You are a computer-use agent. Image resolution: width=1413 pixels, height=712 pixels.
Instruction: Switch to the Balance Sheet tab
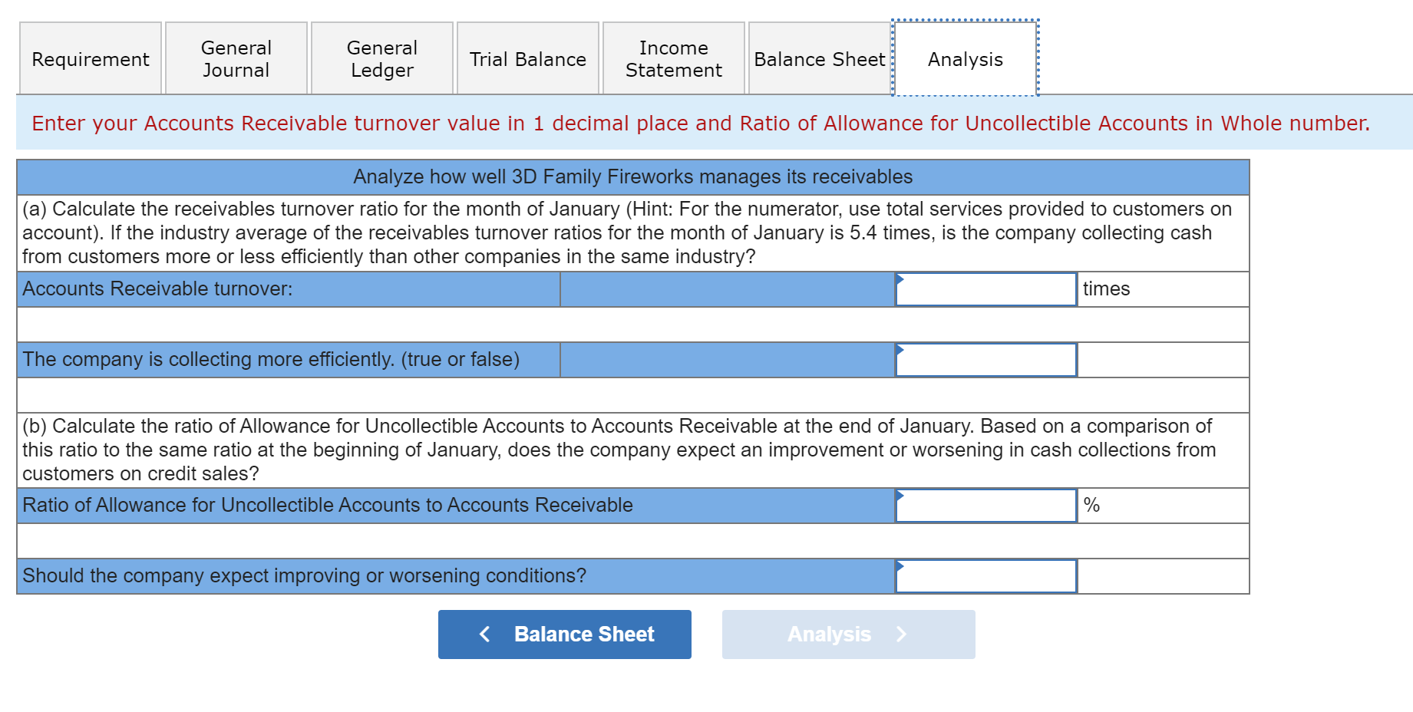tap(819, 58)
